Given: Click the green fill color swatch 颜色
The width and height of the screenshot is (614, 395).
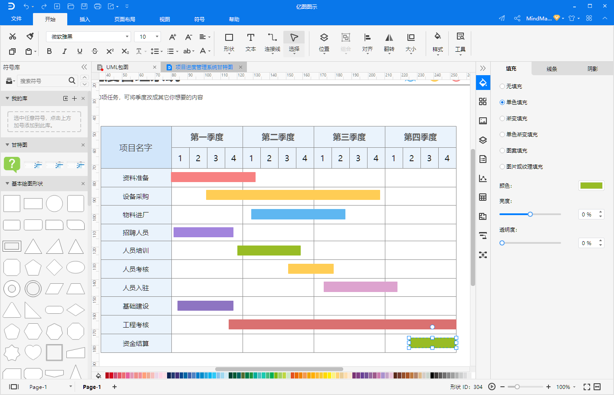Looking at the screenshot, I should tap(591, 186).
